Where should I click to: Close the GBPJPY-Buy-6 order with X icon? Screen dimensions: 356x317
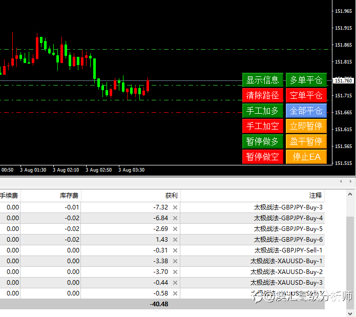pos(175,239)
